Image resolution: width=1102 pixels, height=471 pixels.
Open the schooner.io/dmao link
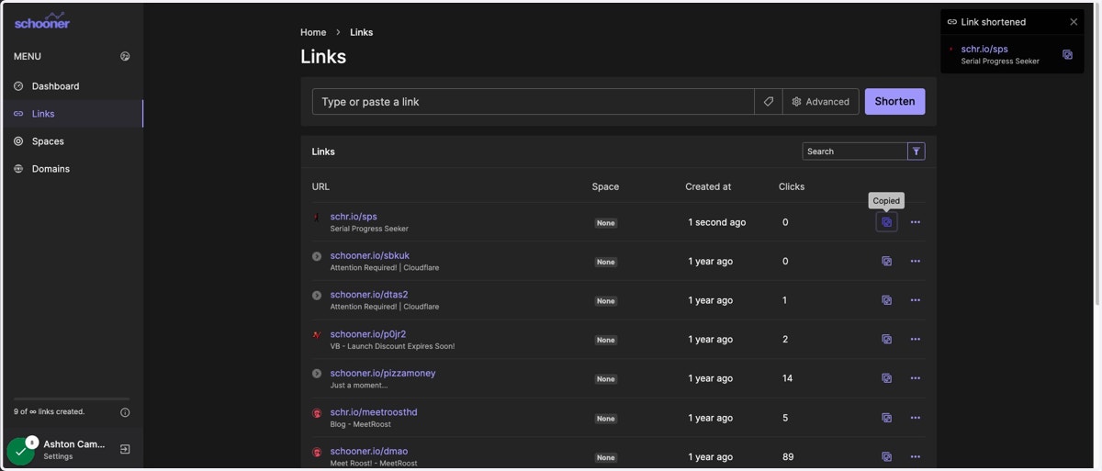click(369, 451)
